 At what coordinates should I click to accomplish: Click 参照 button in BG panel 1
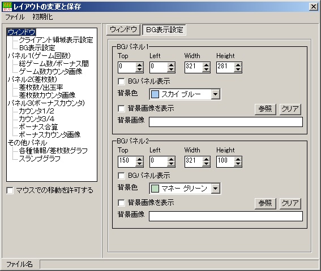[266, 109]
